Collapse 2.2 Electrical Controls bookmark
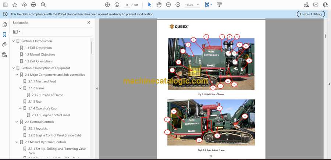331x160 pixels. click(x=17, y=122)
